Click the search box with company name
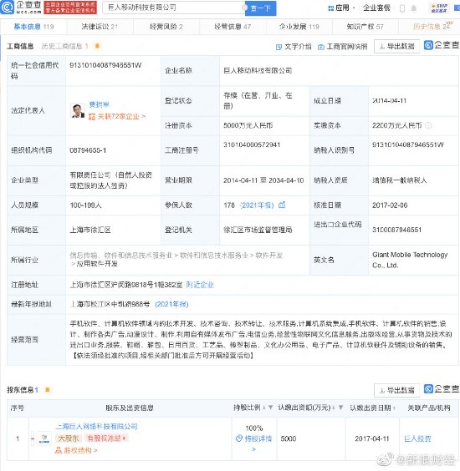Image resolution: width=460 pixels, height=471 pixels. 174,8
